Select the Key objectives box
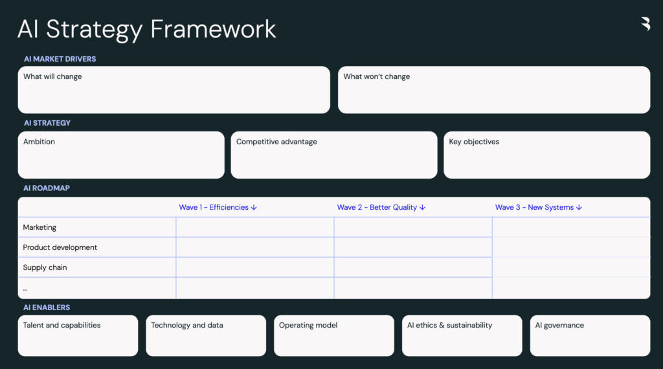Viewport: 663px width, 369px height. [x=546, y=155]
